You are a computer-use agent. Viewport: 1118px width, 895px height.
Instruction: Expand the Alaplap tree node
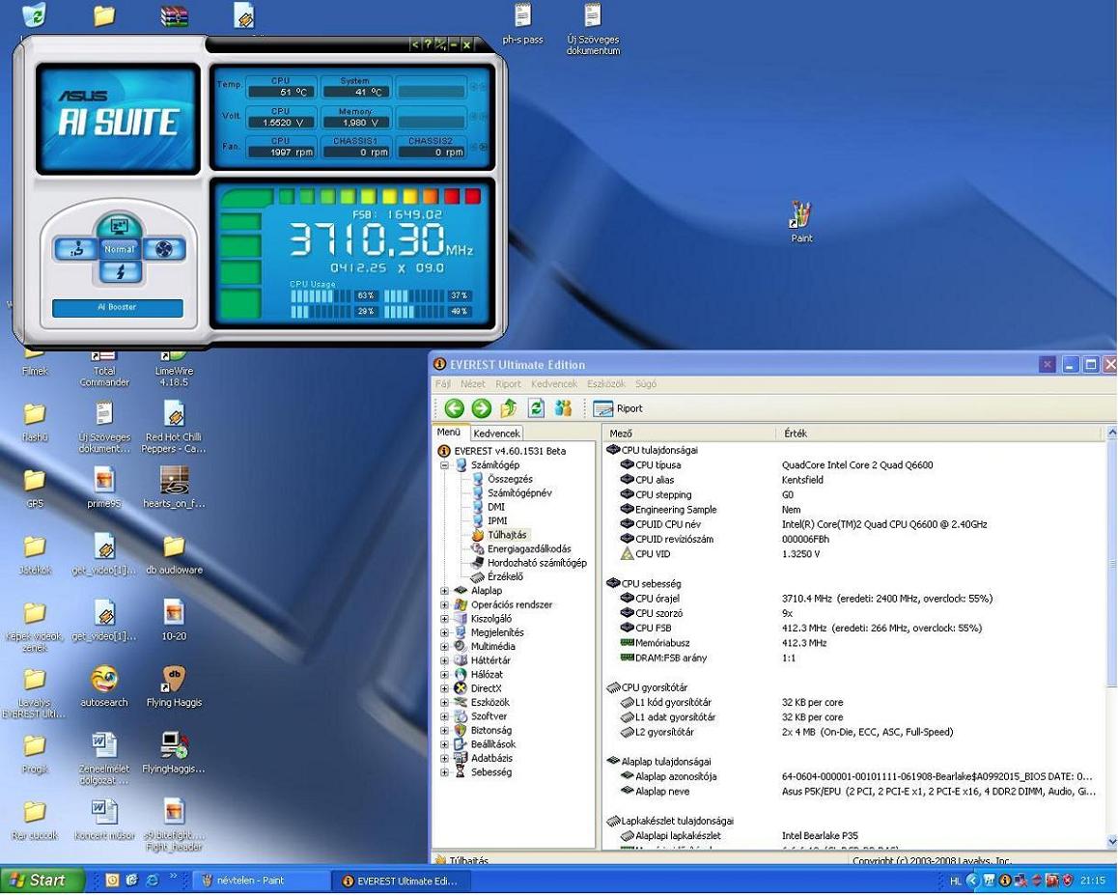(x=444, y=591)
